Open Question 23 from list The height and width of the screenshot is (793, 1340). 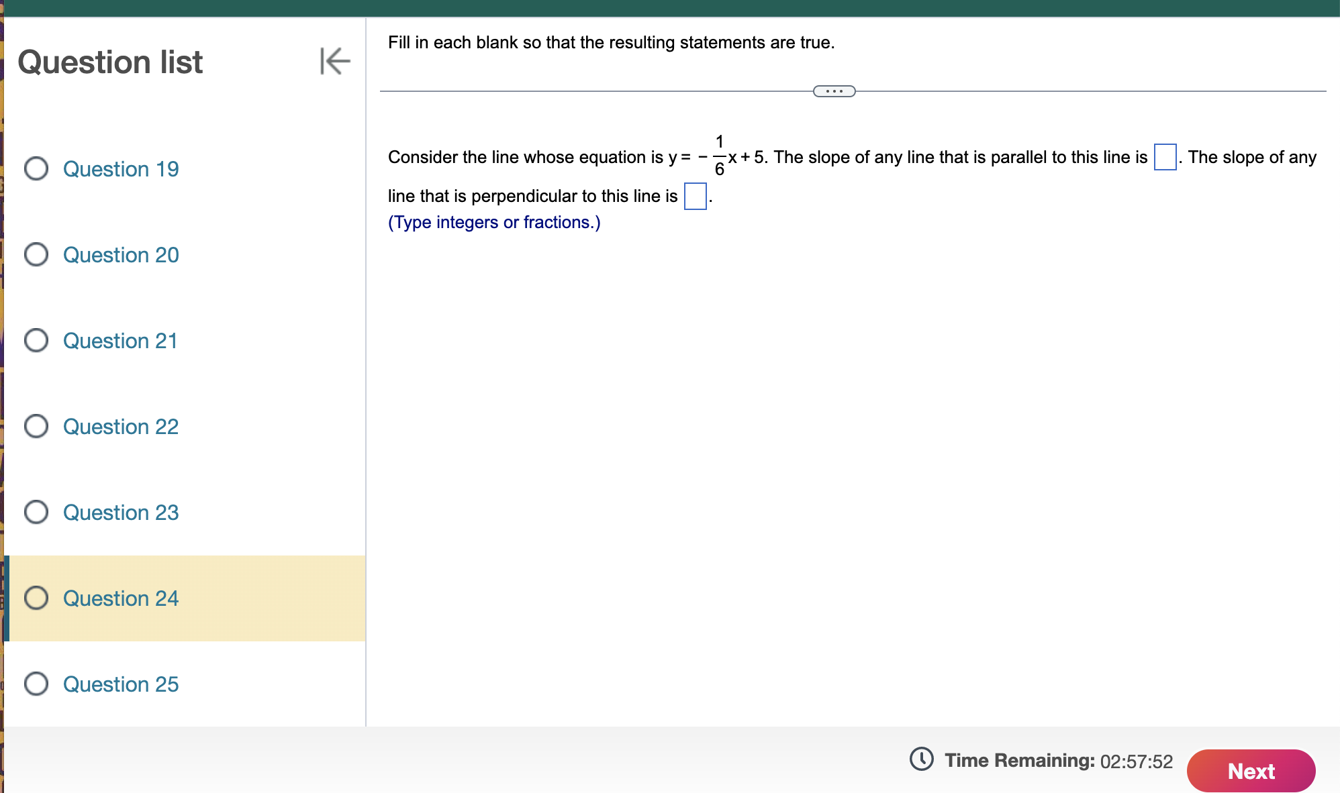(x=121, y=513)
